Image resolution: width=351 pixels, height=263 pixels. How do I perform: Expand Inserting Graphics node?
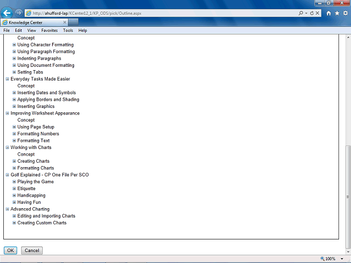(14, 106)
